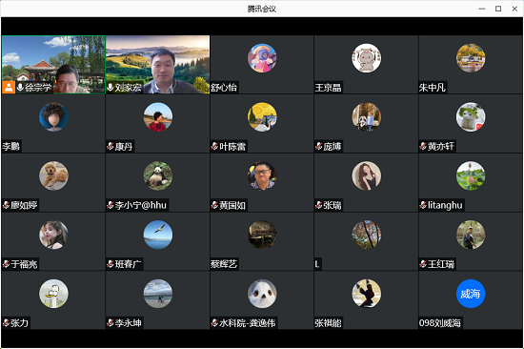The height and width of the screenshot is (349, 524).
Task: Select 徐宗学's video tile
Action: pyautogui.click(x=53, y=65)
